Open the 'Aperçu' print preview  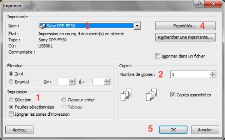coord(19,130)
